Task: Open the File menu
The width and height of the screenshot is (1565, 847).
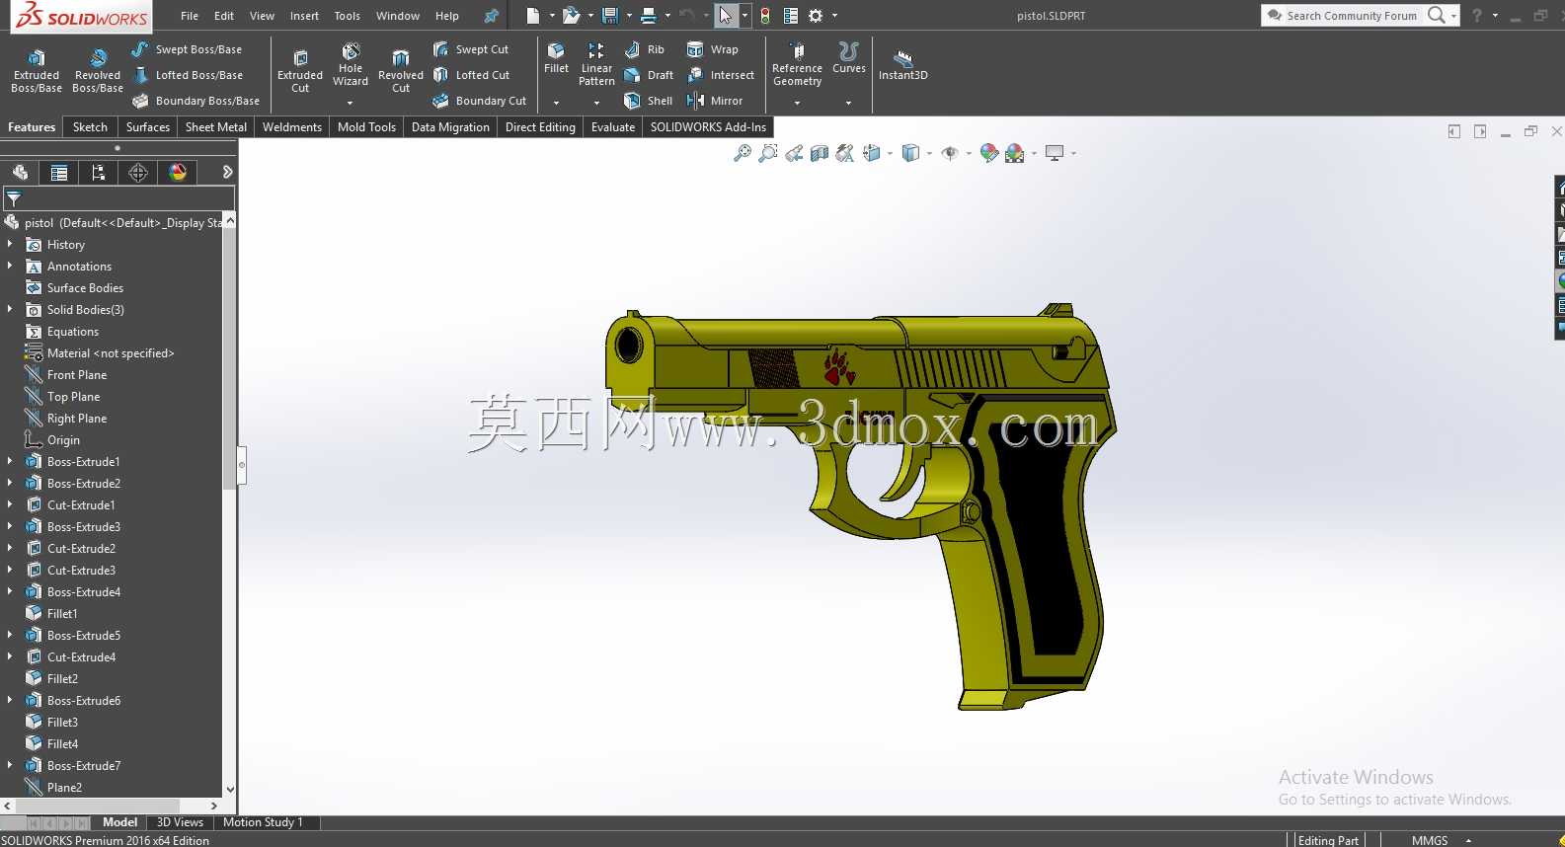Action: point(190,16)
